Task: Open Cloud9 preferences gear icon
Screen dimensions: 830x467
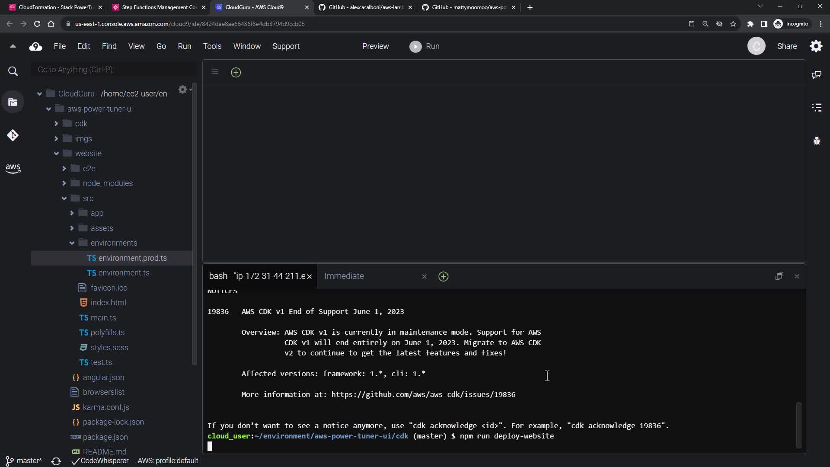Action: 816,46
